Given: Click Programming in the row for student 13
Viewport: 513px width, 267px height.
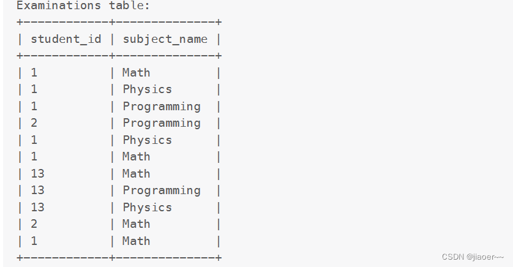Looking at the screenshot, I should 162,191.
